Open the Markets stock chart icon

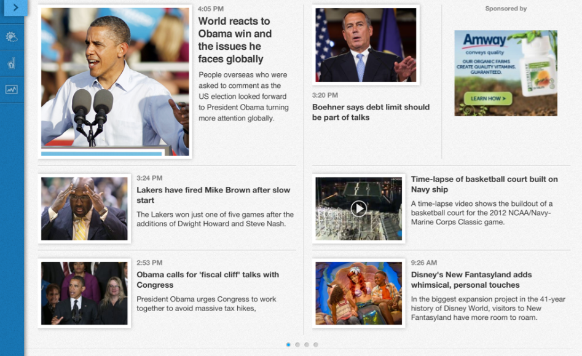click(x=12, y=89)
